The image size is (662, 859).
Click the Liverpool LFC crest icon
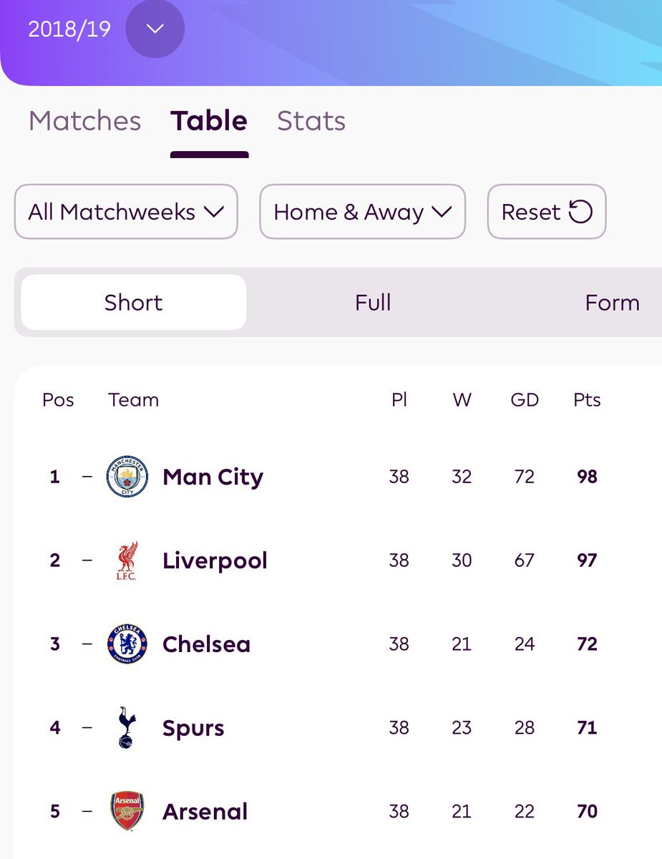click(127, 560)
